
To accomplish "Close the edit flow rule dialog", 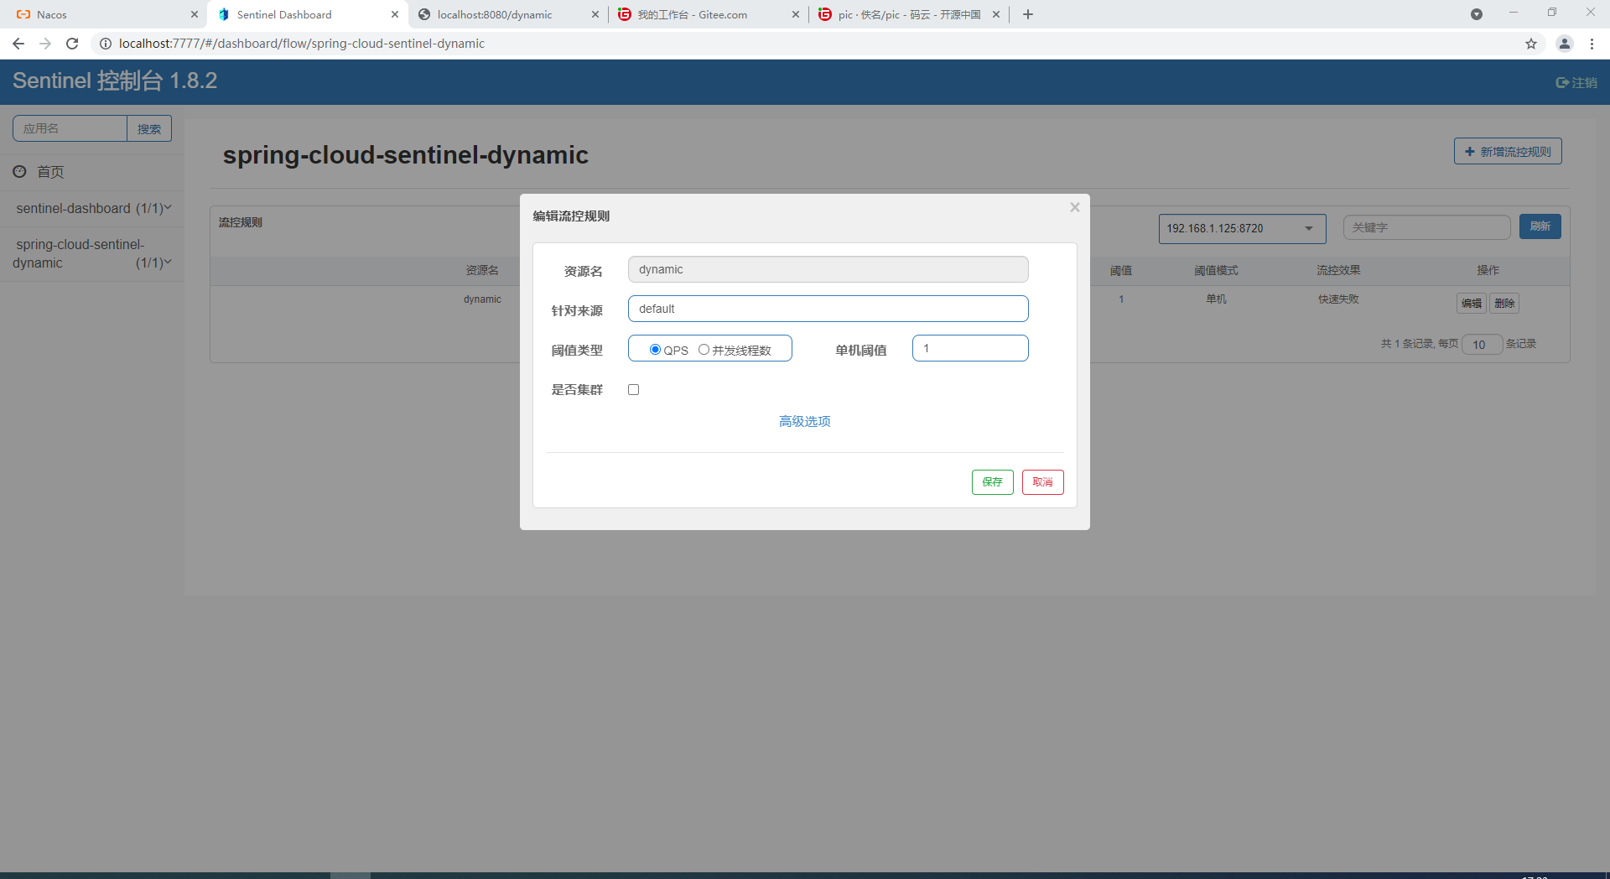I will pyautogui.click(x=1074, y=207).
